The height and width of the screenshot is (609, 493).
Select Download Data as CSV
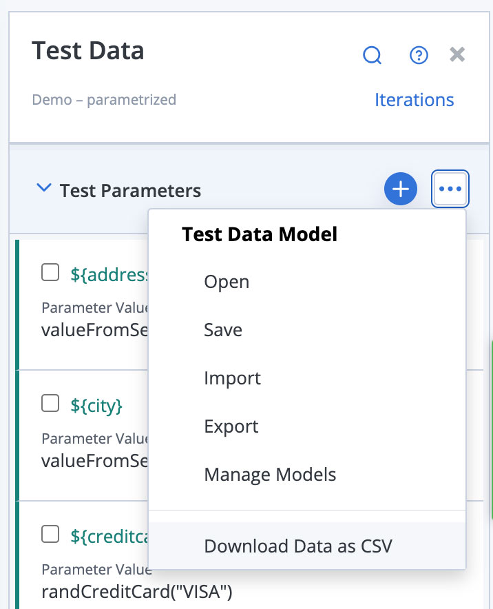tap(298, 545)
